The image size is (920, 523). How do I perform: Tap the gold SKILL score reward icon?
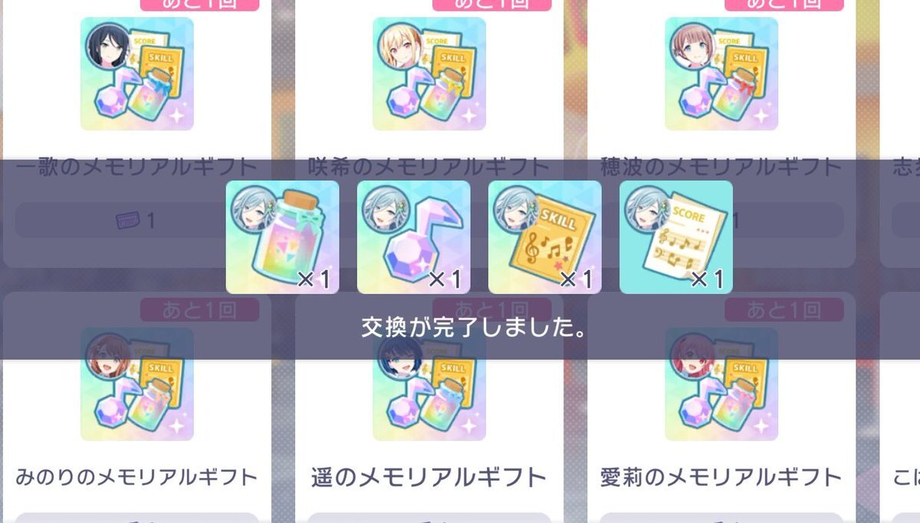coord(545,237)
